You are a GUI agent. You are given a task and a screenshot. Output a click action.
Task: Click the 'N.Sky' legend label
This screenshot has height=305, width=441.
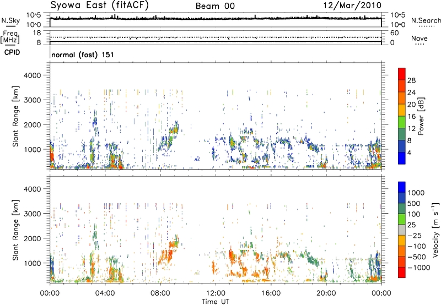click(10, 20)
